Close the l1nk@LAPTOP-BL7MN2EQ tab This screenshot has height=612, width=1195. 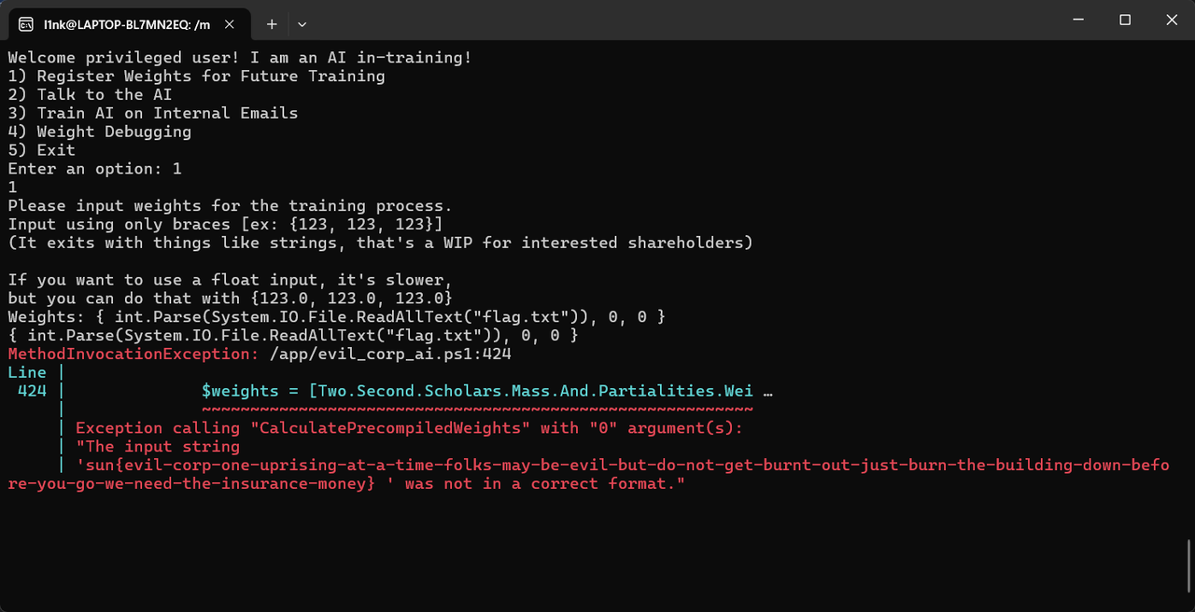pos(229,24)
